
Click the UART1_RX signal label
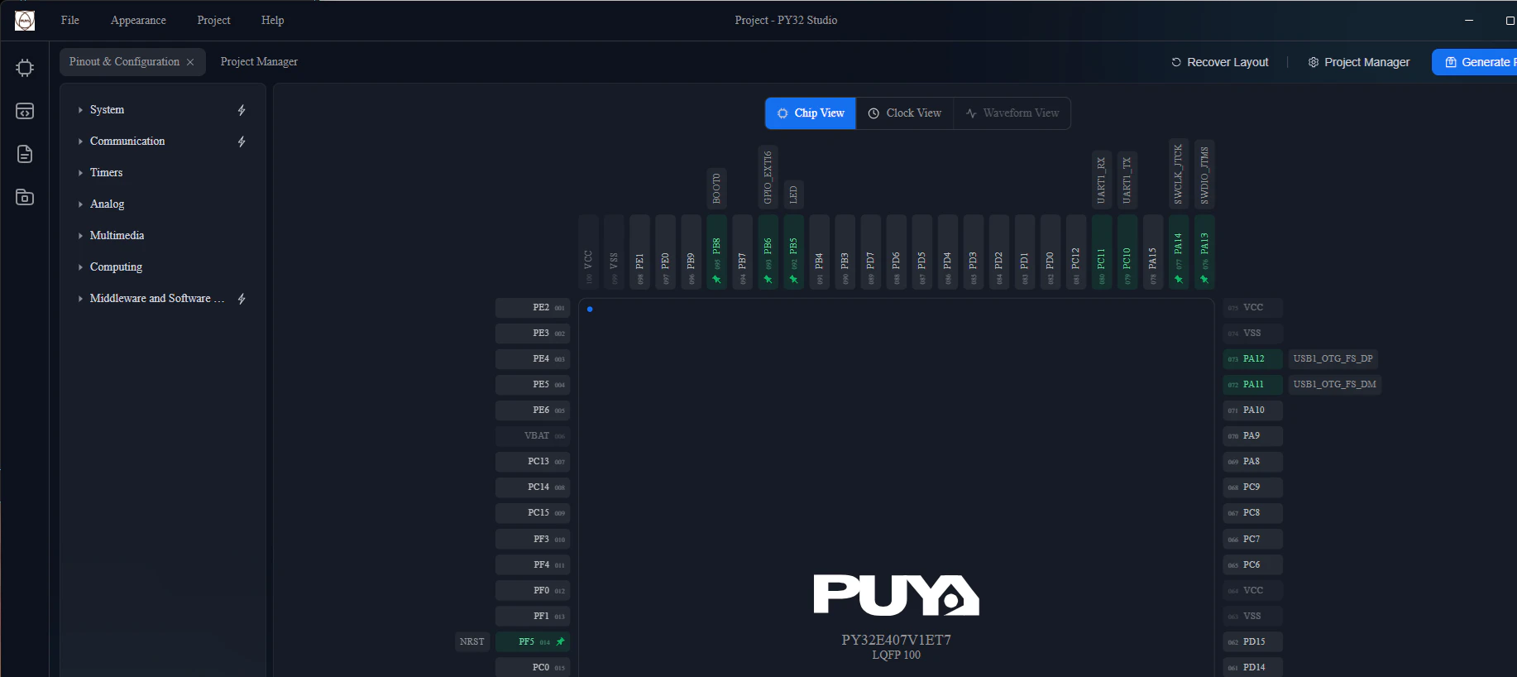pyautogui.click(x=1102, y=180)
